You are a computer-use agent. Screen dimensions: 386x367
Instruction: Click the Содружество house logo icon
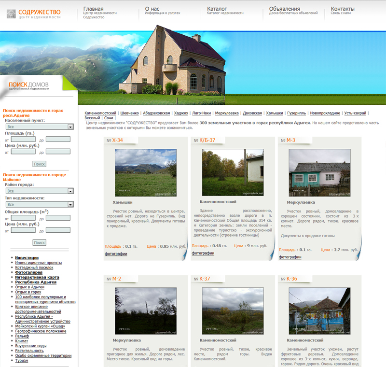(x=11, y=14)
